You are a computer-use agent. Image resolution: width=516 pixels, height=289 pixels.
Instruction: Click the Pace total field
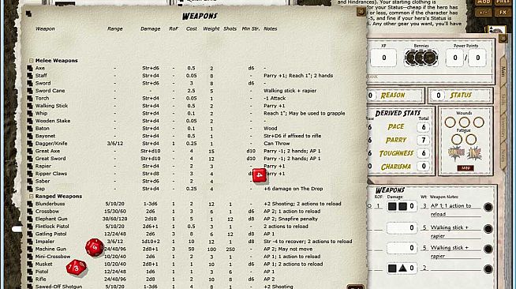pyautogui.click(x=424, y=127)
